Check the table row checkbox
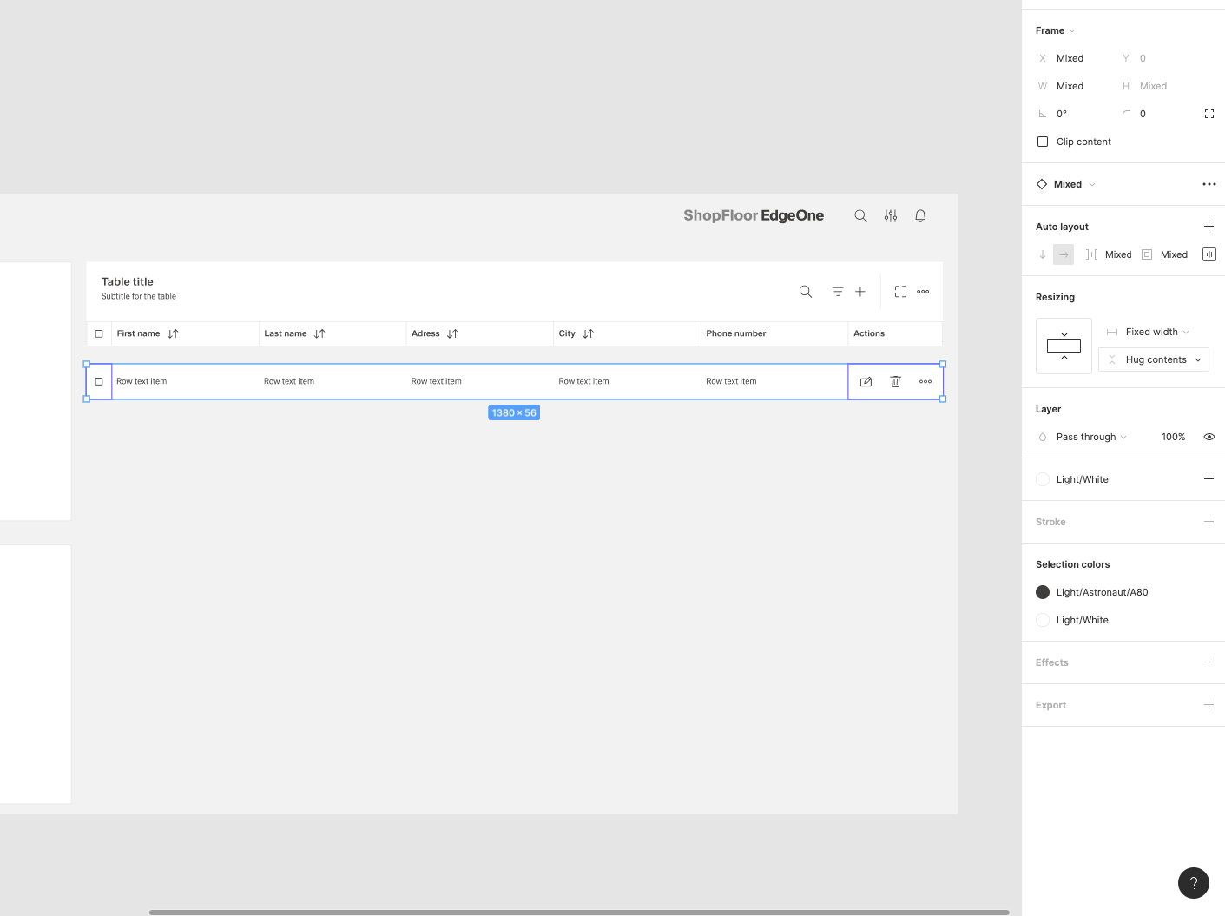 (x=99, y=381)
